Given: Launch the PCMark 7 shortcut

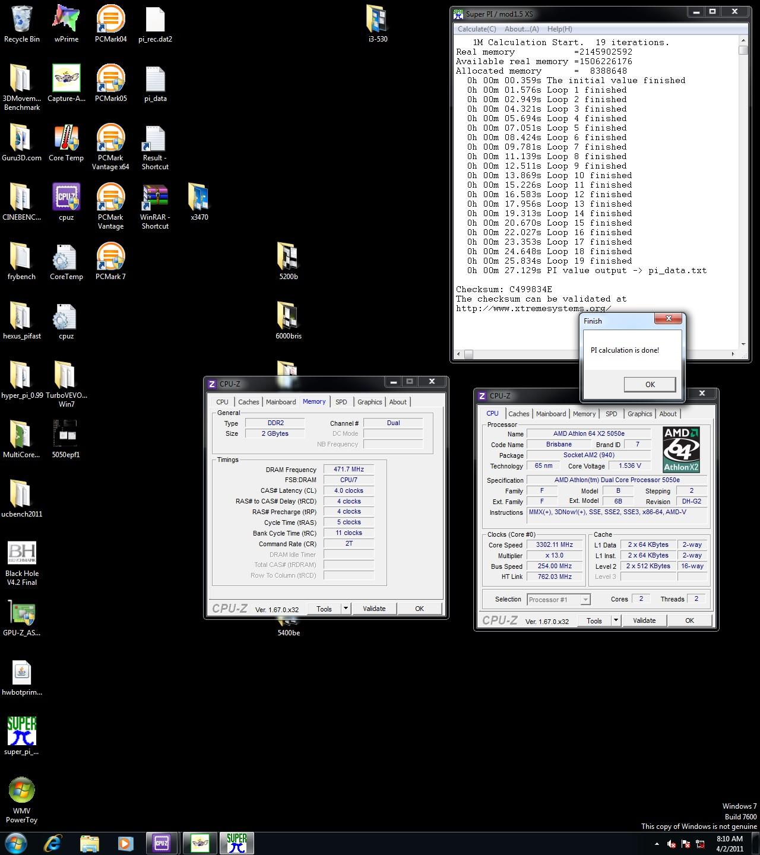Looking at the screenshot, I should point(110,261).
